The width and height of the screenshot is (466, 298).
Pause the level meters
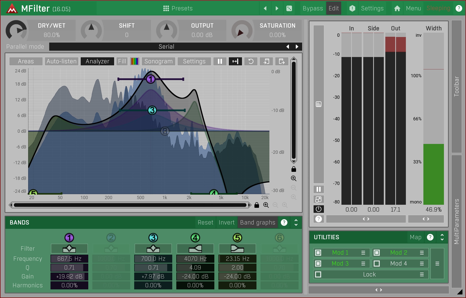coord(319,189)
